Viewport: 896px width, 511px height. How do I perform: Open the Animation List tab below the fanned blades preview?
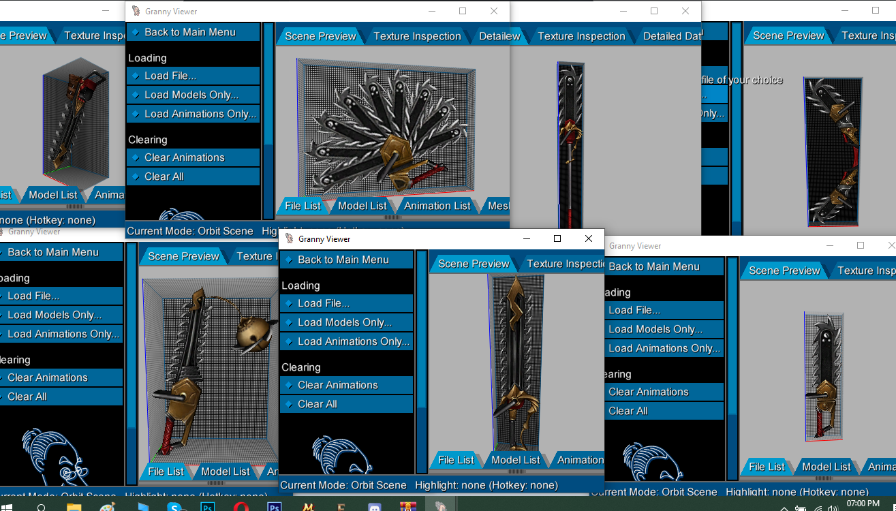coord(437,206)
